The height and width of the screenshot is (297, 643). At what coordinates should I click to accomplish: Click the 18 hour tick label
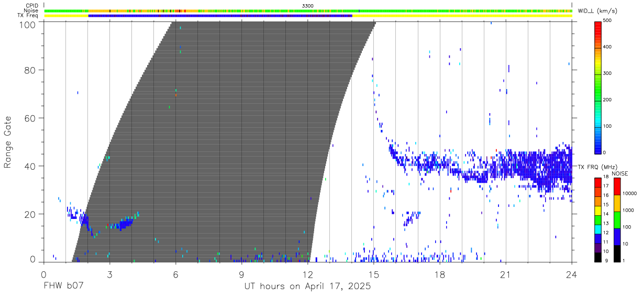point(440,274)
